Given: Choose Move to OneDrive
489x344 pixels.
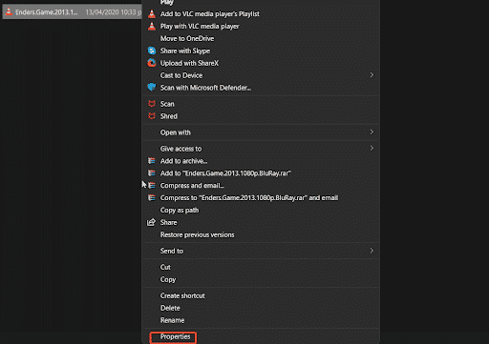Looking at the screenshot, I should [x=187, y=39].
